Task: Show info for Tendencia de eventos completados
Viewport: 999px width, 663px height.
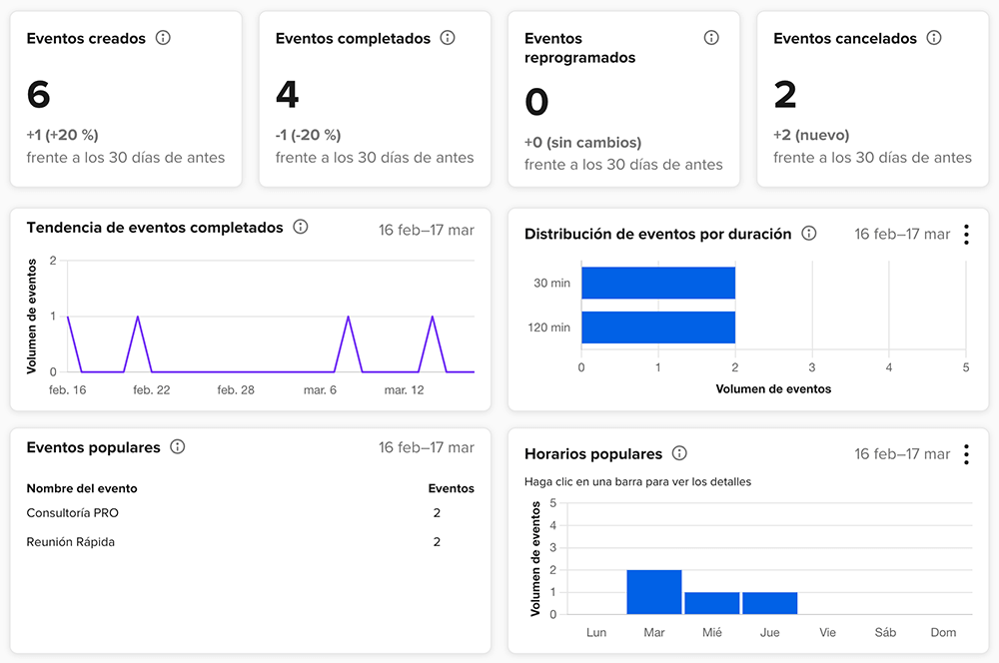Action: 301,227
